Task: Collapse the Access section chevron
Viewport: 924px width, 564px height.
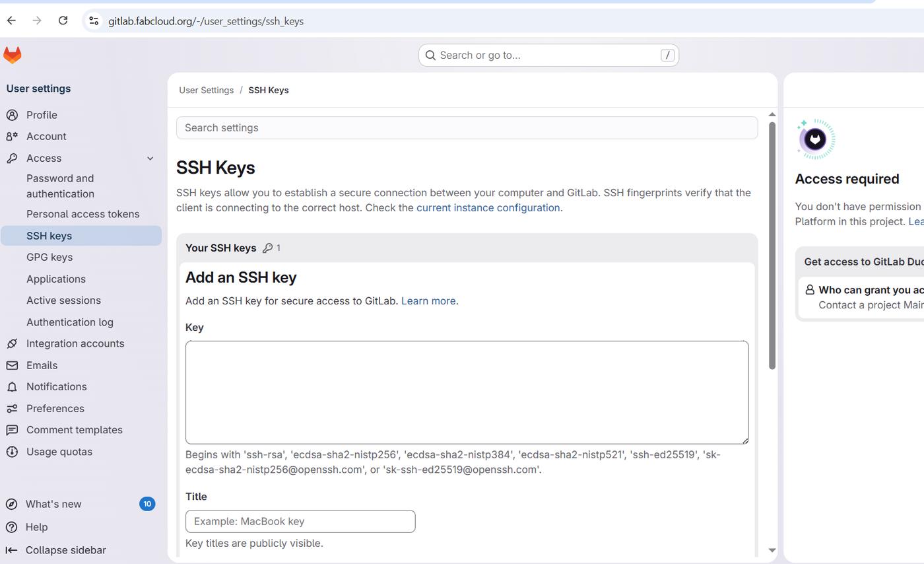Action: [x=150, y=159]
